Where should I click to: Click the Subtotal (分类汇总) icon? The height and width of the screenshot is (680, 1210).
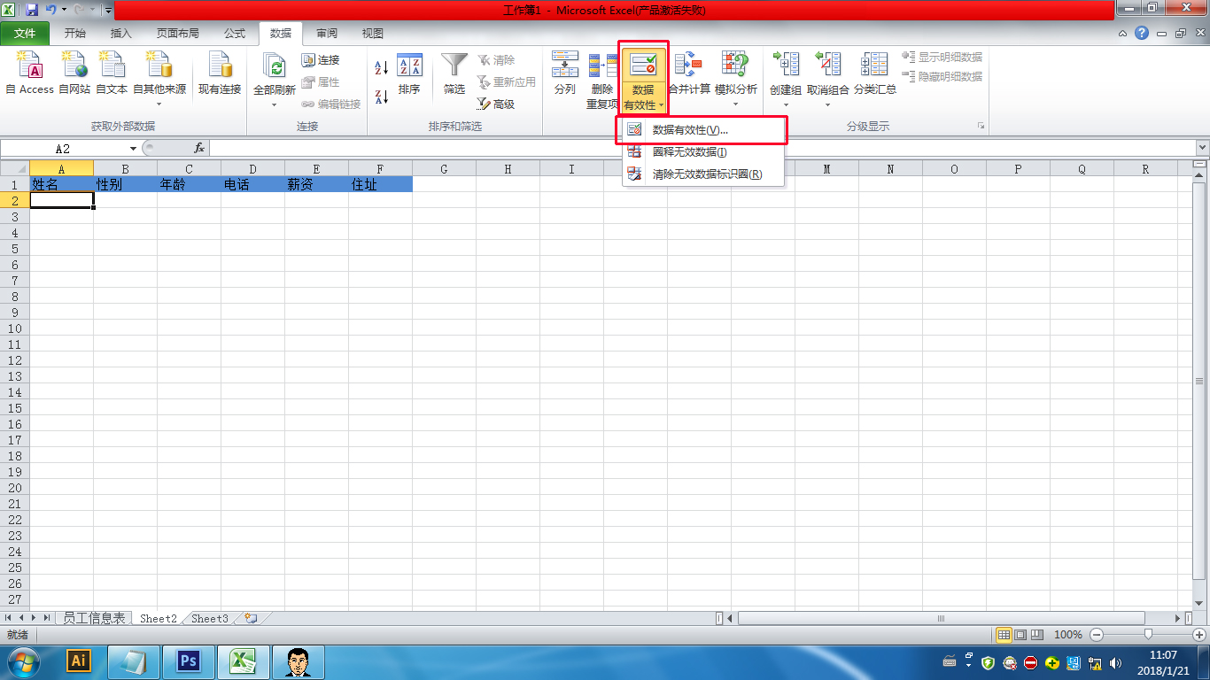coord(874,66)
